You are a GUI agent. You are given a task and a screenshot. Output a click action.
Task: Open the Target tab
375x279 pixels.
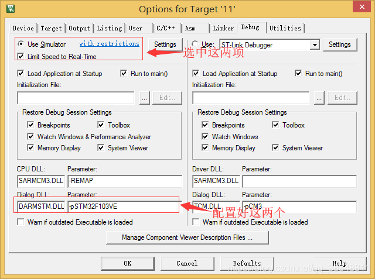tap(51, 28)
